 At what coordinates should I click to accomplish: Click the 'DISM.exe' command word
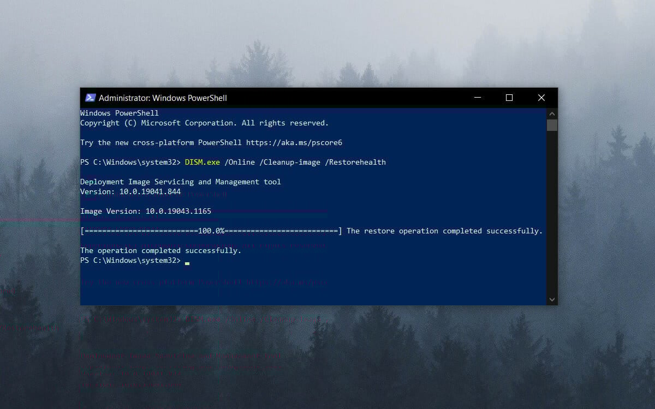tap(203, 163)
